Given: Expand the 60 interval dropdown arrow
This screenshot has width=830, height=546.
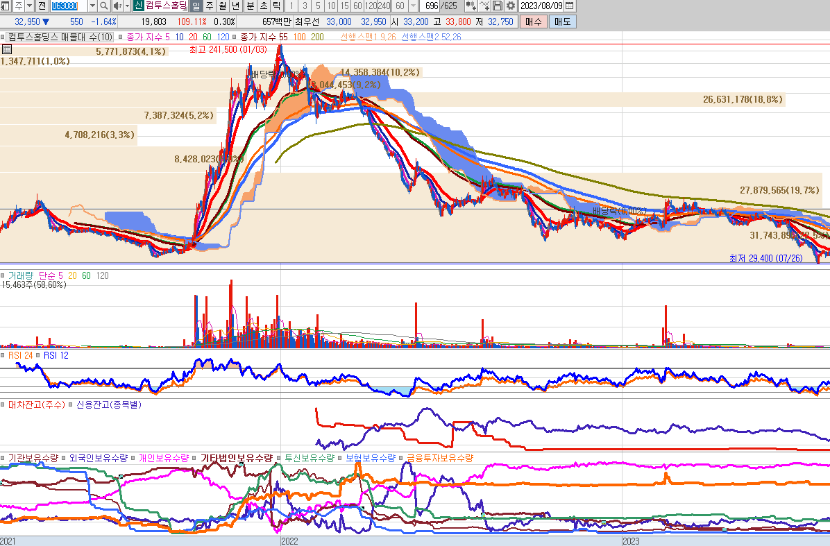Looking at the screenshot, I should 414,6.
